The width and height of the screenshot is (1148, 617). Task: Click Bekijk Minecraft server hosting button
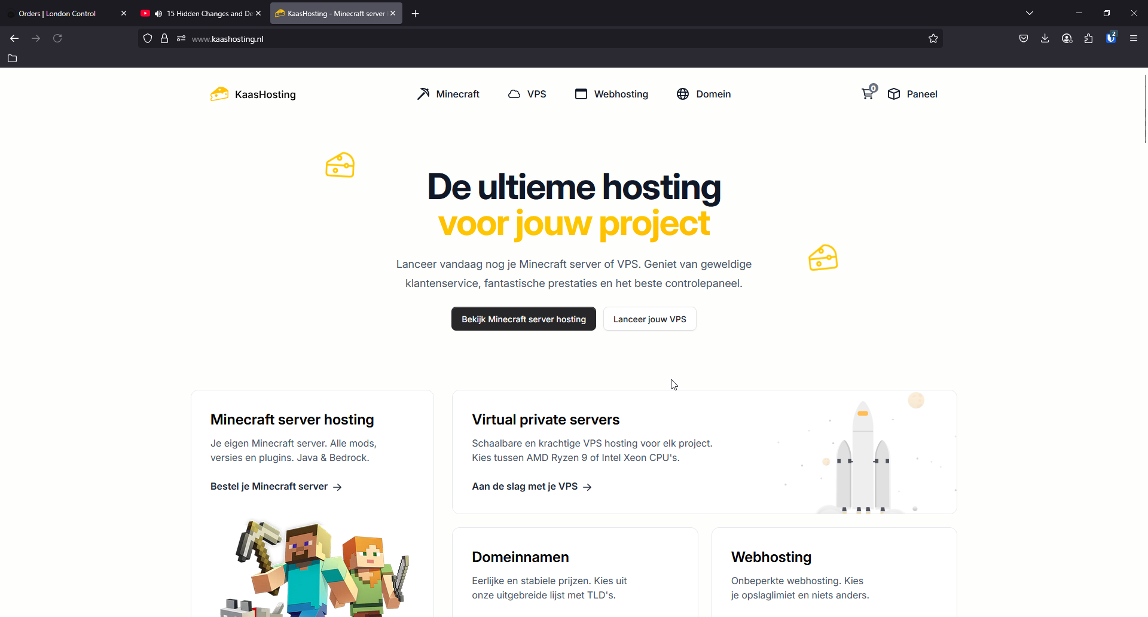point(523,319)
